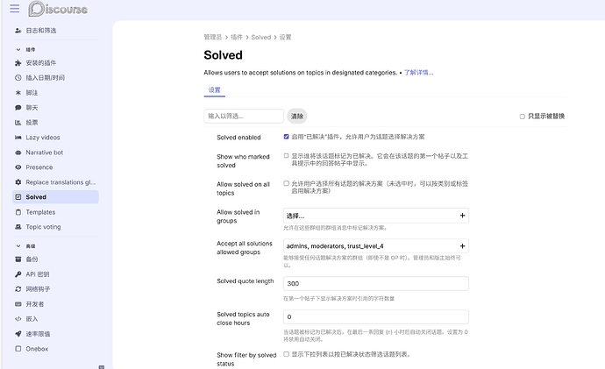Click the keyboard icon at sidebar bottom
Image resolution: width=605 pixels, height=369 pixels.
(x=102, y=366)
